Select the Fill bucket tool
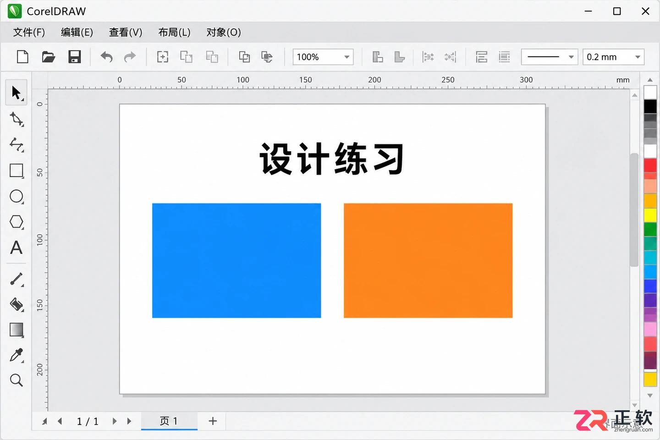Screen dimensions: 660x440 click(16, 304)
